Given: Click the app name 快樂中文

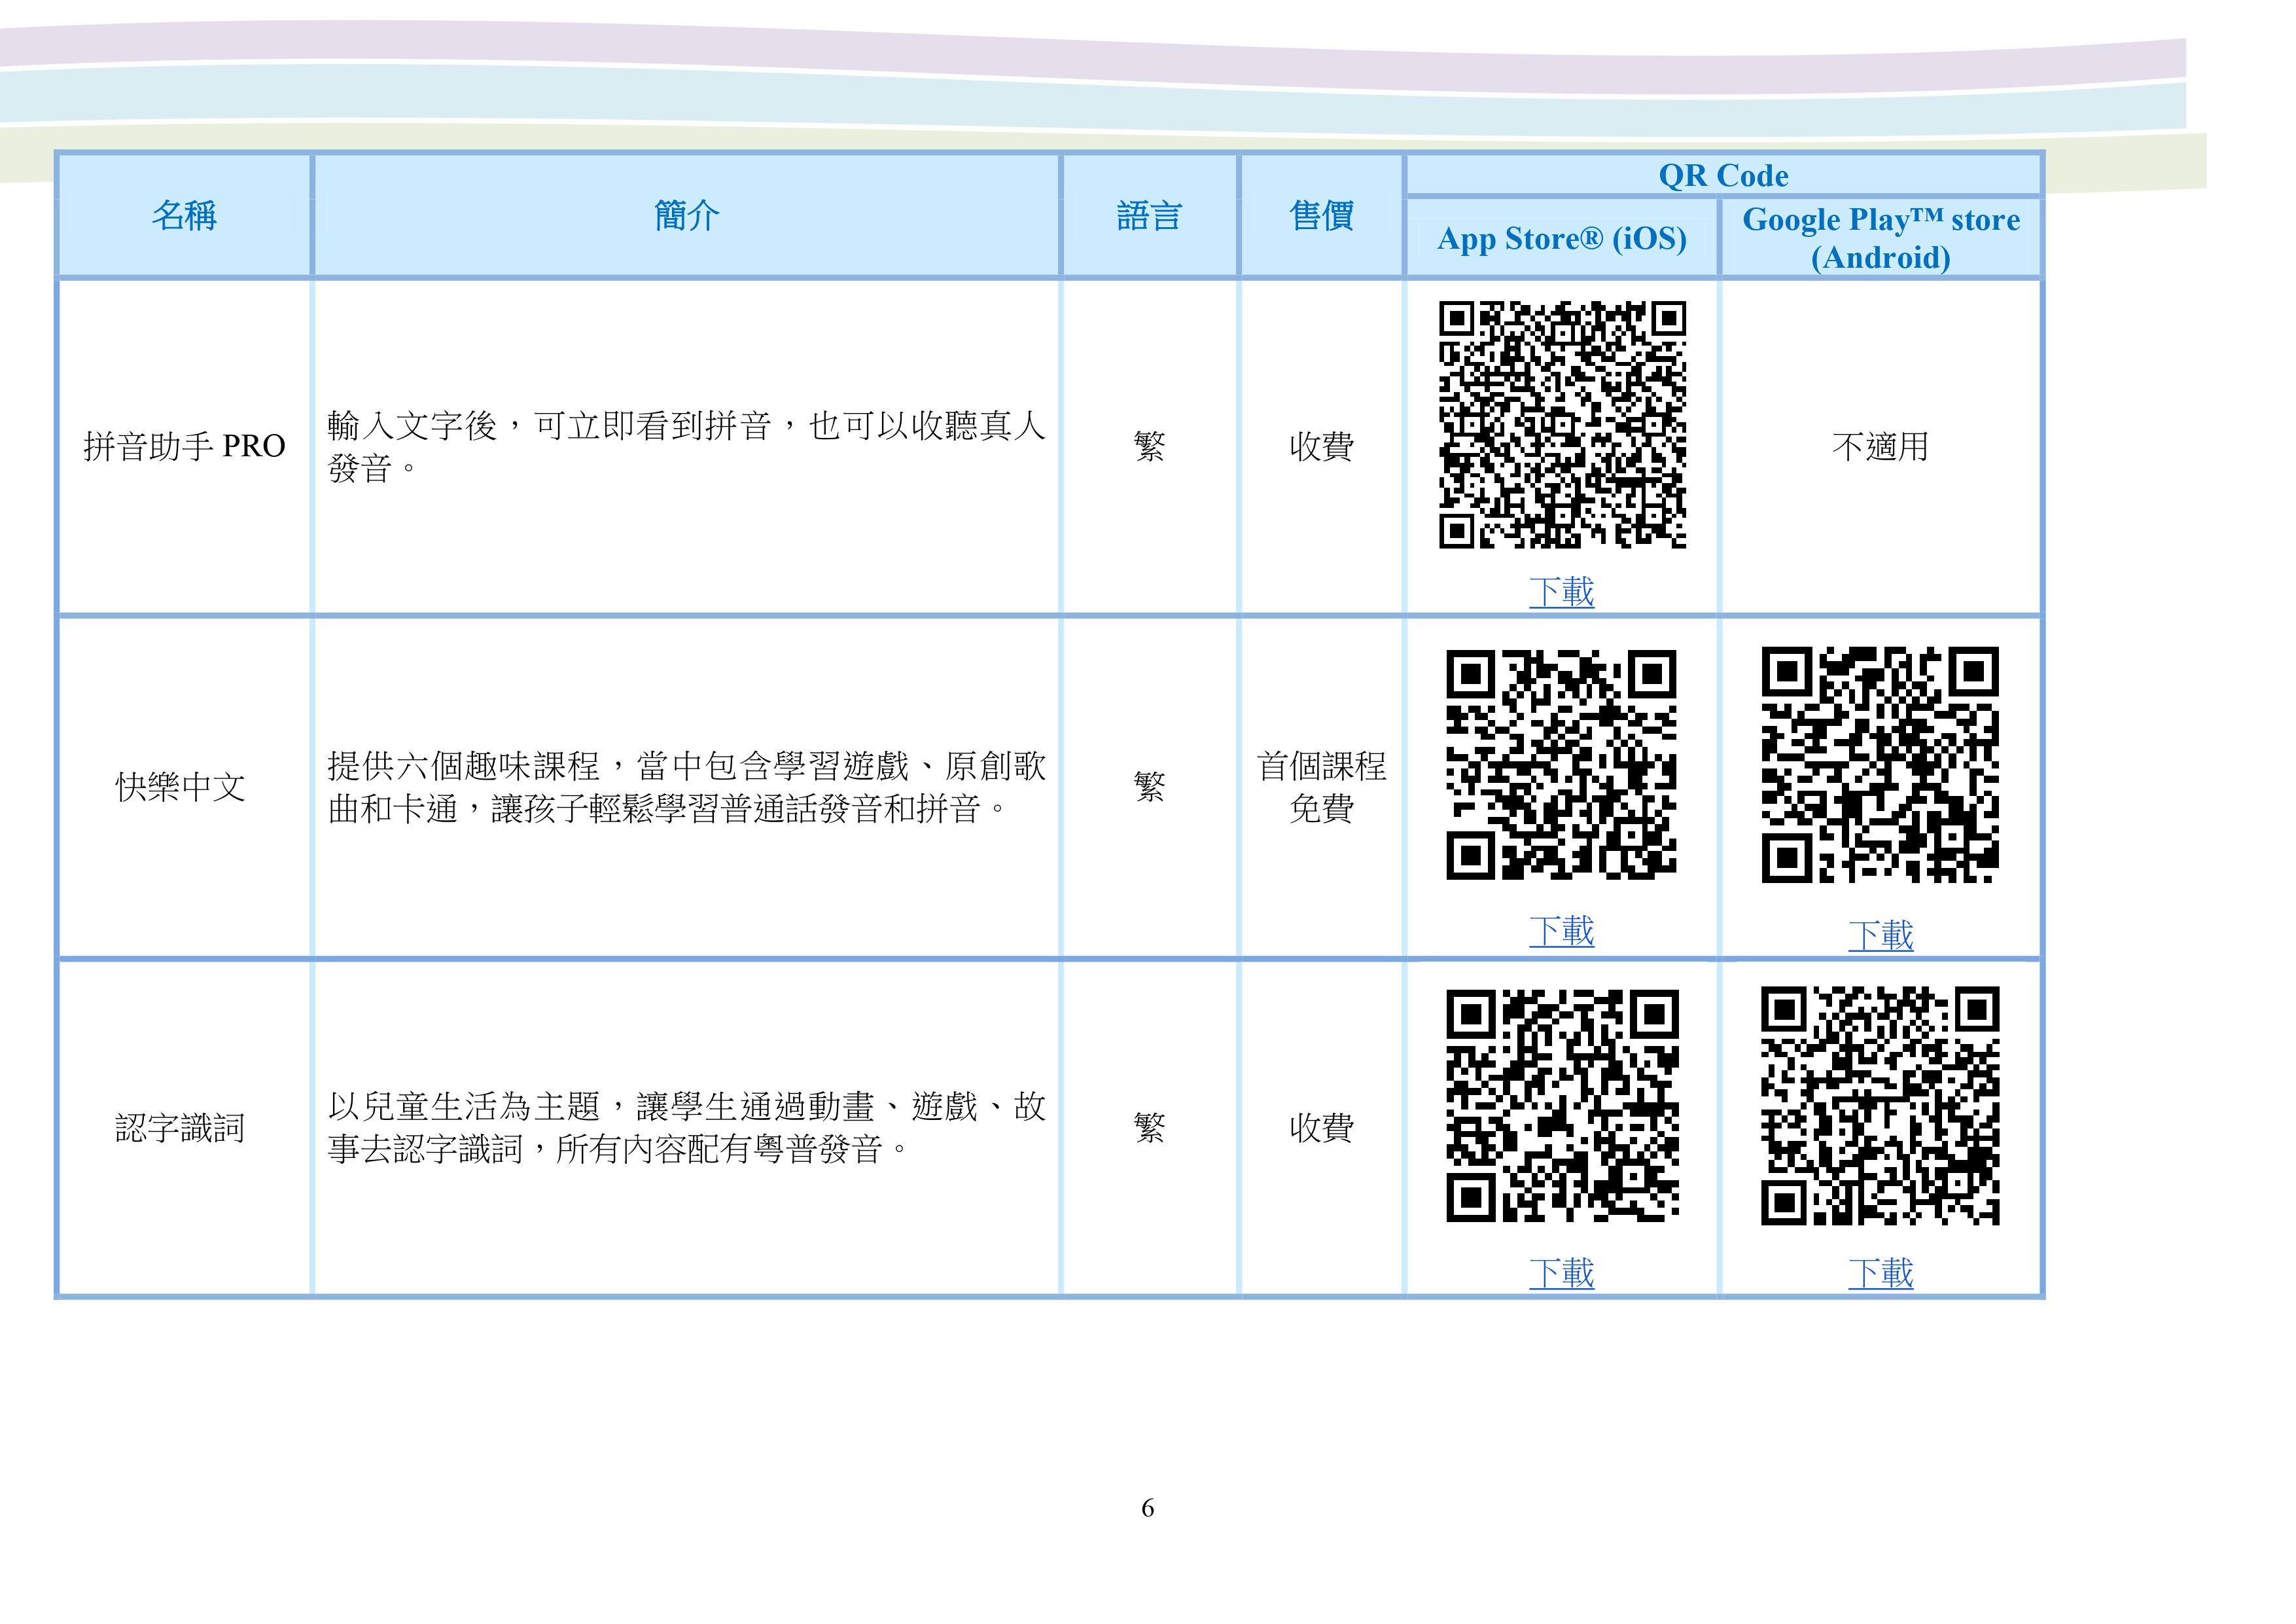Looking at the screenshot, I should pyautogui.click(x=180, y=787).
